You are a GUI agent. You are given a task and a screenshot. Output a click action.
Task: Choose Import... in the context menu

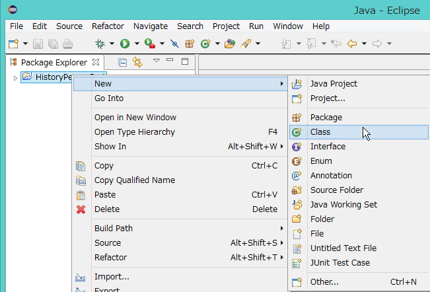[x=180, y=277]
